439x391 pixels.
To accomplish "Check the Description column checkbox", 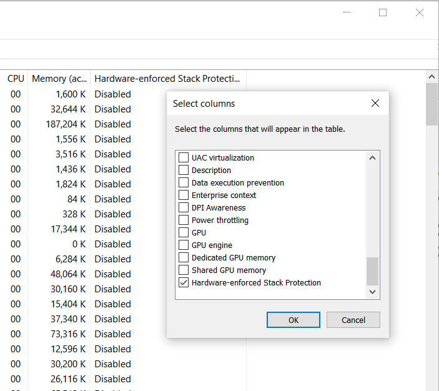I will (x=184, y=170).
